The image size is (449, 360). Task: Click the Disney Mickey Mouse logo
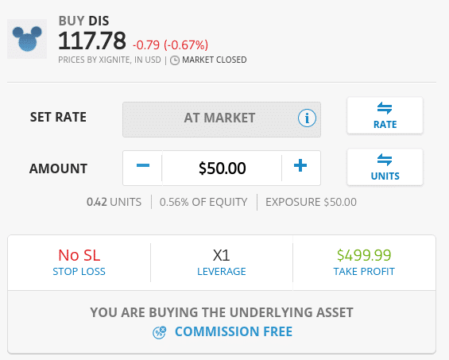27,39
